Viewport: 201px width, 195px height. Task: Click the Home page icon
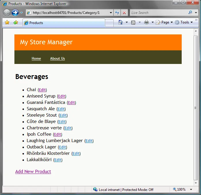(121, 22)
